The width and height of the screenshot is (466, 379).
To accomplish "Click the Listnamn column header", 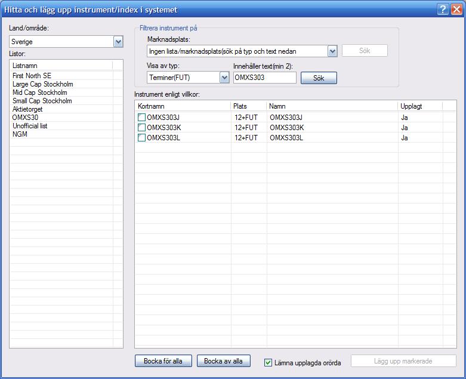I will (x=61, y=65).
